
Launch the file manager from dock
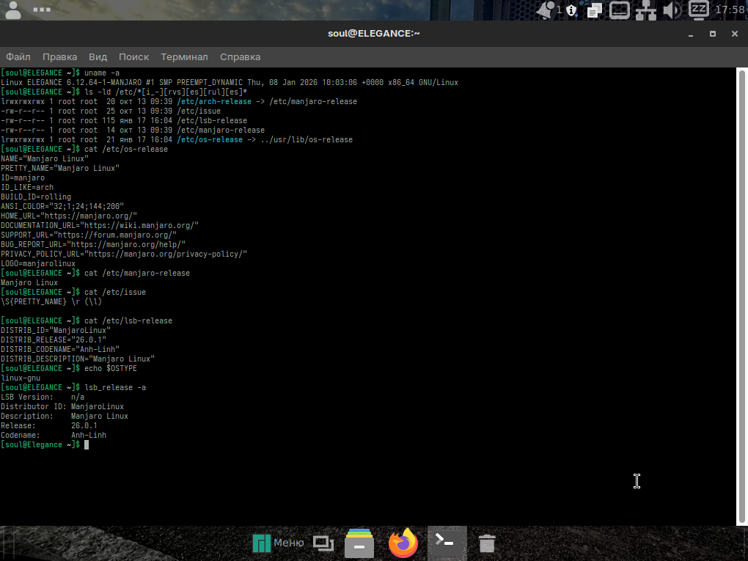coord(359,543)
